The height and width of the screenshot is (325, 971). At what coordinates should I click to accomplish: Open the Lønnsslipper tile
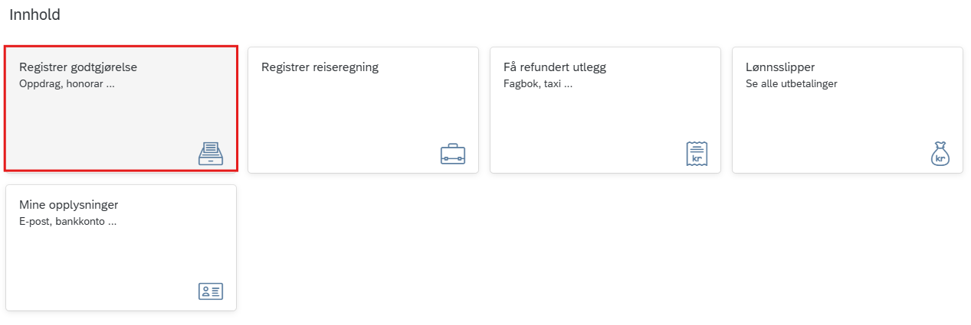click(x=848, y=110)
